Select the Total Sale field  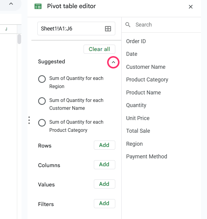tap(138, 131)
